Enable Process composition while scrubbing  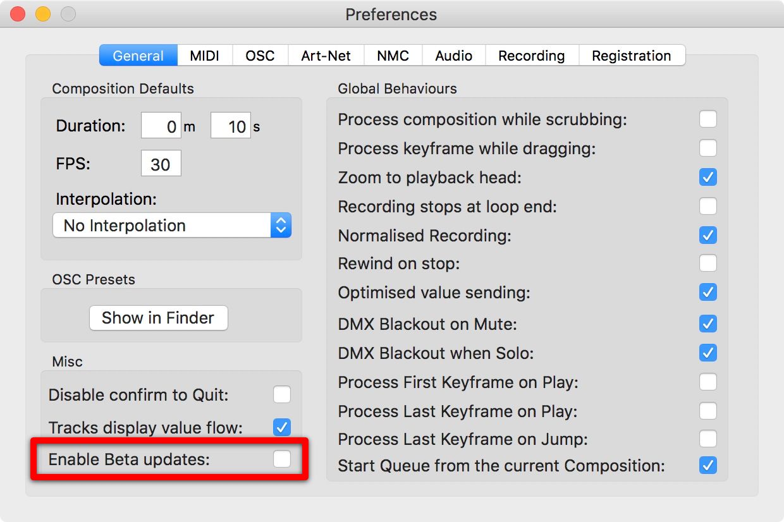[x=708, y=119]
